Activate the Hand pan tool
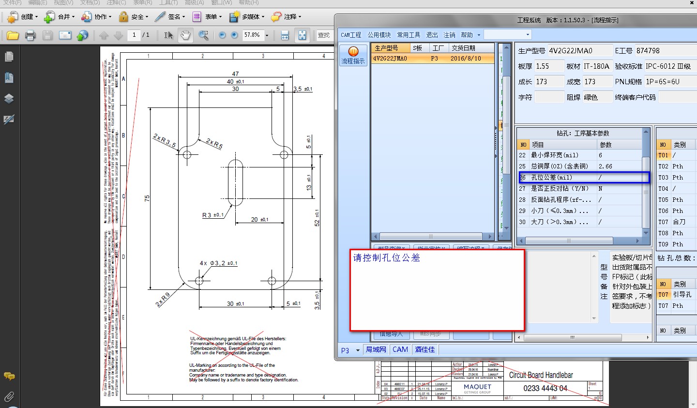Screen dimensions: 697x408 186,35
